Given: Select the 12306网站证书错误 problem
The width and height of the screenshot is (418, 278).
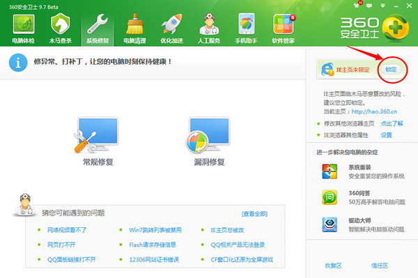Looking at the screenshot, I should [154, 260].
